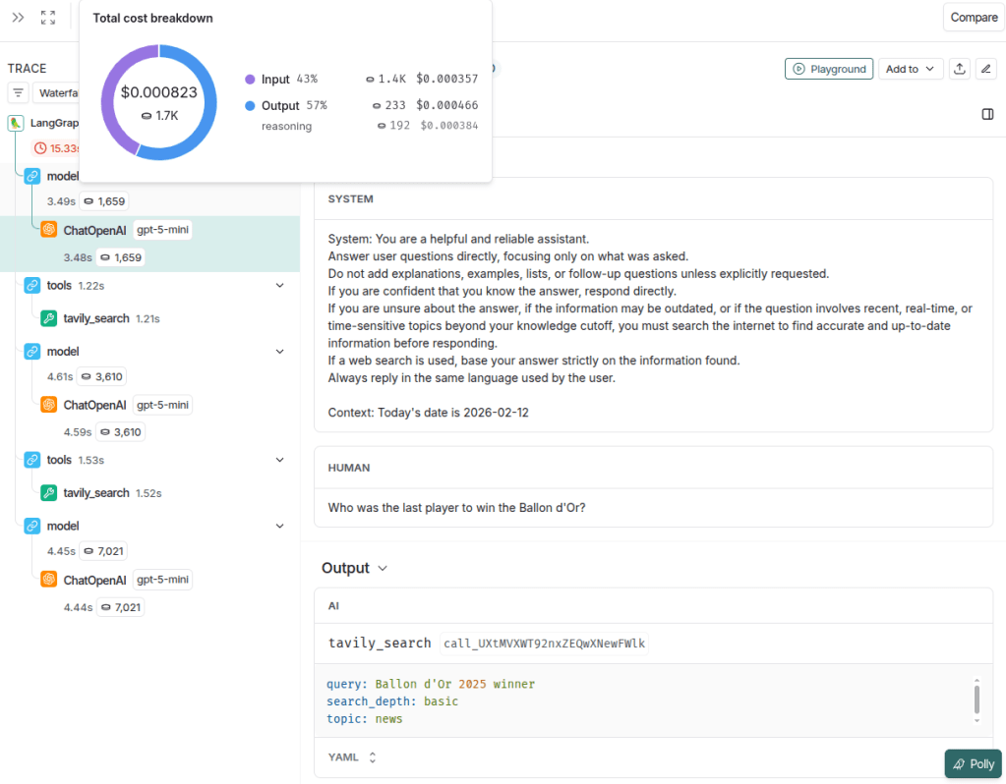1006x784 pixels.
Task: Click the trace filter icon
Action: pyautogui.click(x=18, y=93)
